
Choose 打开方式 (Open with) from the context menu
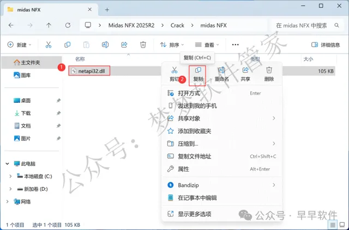coord(222,93)
